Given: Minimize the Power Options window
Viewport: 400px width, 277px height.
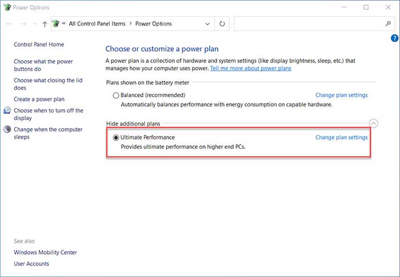Looking at the screenshot, I should pyautogui.click(x=344, y=7).
